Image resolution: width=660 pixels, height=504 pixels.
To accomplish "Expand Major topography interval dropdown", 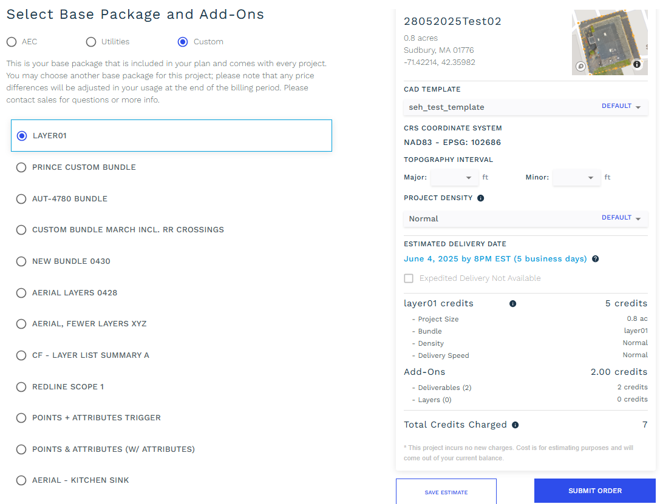I will 454,177.
